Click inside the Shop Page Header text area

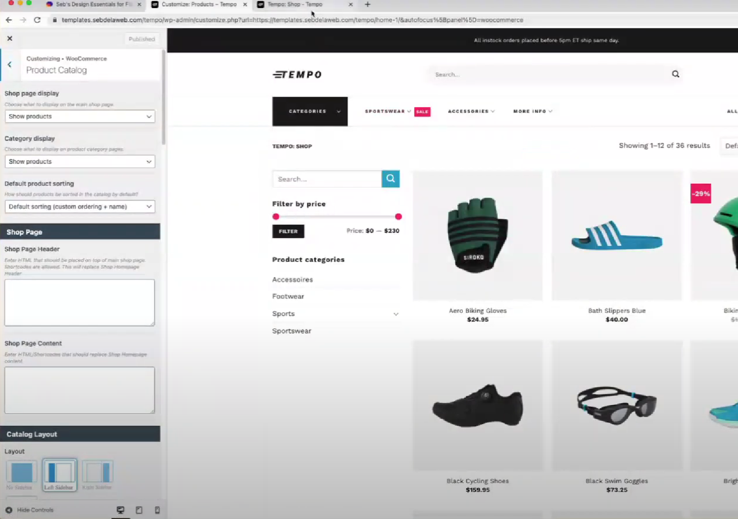click(x=79, y=302)
